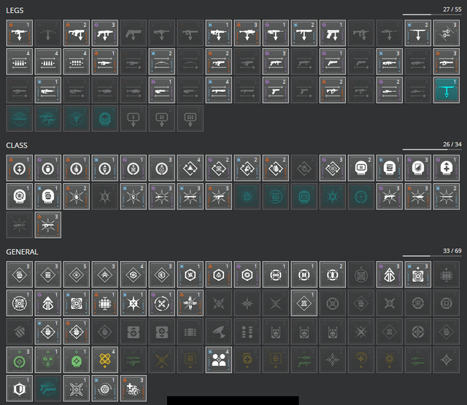The height and width of the screenshot is (405, 467).
Task: Click the bright bow scavenger mod costing 2
Action: [162, 61]
